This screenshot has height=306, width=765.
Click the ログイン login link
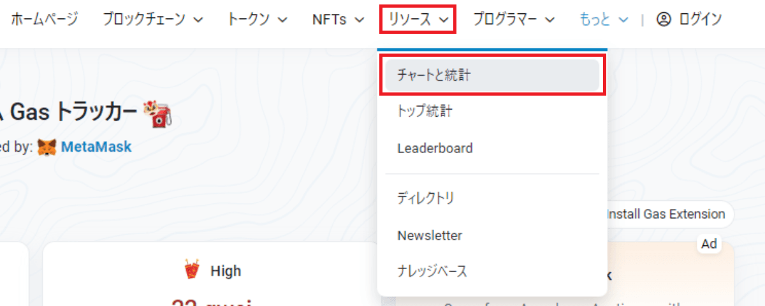(x=701, y=19)
